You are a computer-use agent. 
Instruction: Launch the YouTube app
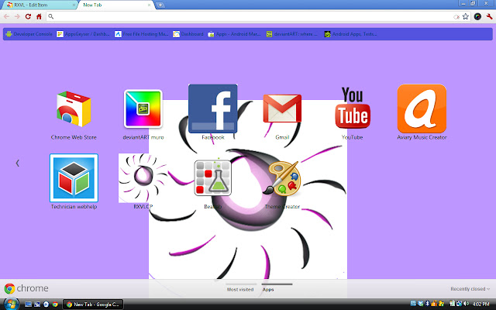[353, 108]
